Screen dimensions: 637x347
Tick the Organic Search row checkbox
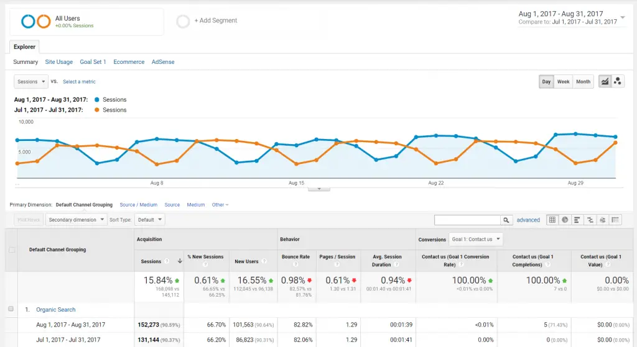(x=11, y=309)
